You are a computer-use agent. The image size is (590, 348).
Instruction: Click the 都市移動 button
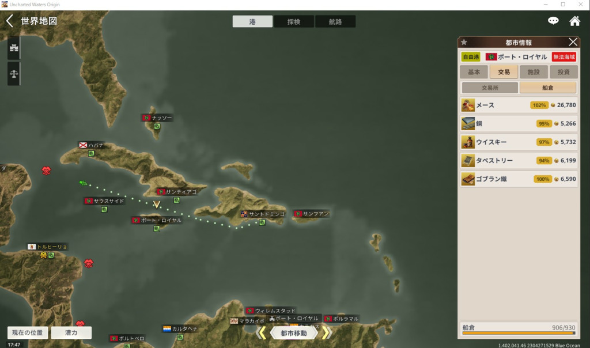294,333
